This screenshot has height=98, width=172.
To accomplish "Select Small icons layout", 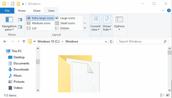I will coord(65,23).
